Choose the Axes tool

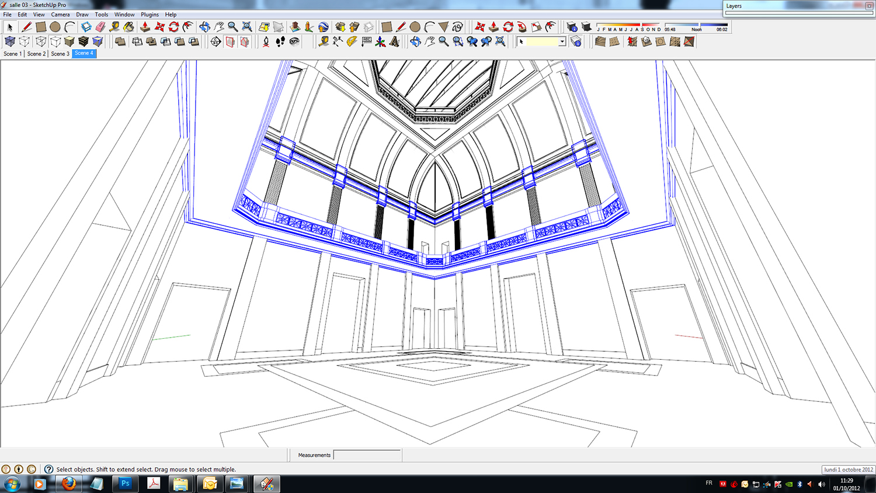coord(380,41)
